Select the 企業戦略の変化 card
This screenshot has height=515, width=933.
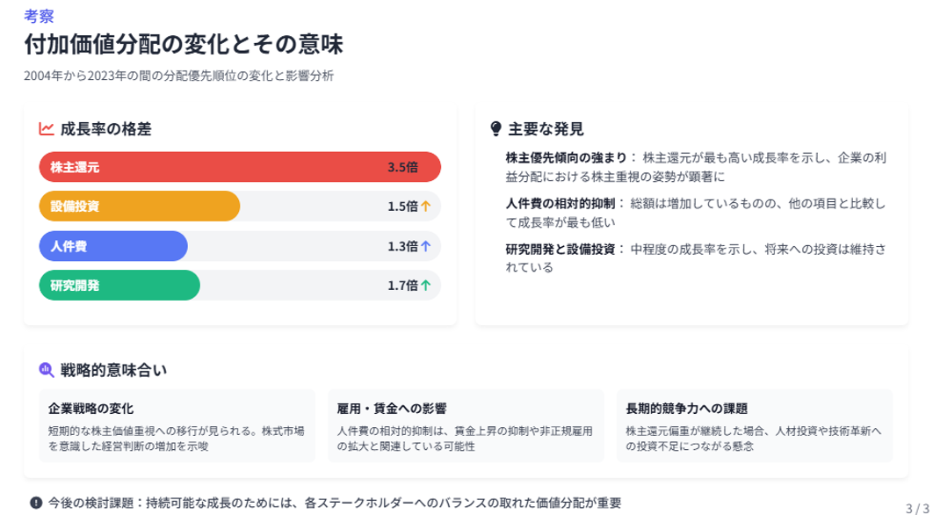click(177, 425)
